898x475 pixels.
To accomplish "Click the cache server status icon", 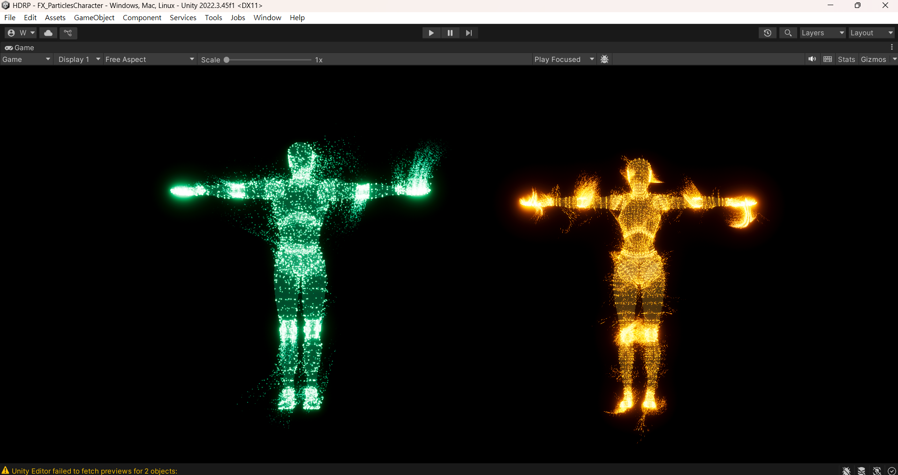I will 861,471.
